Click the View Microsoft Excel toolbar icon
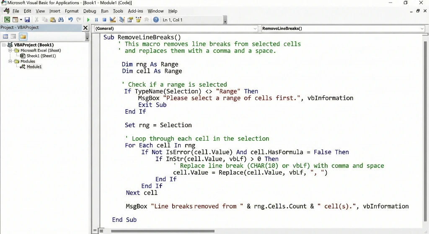This screenshot has width=429, height=234. pyautogui.click(x=7, y=20)
